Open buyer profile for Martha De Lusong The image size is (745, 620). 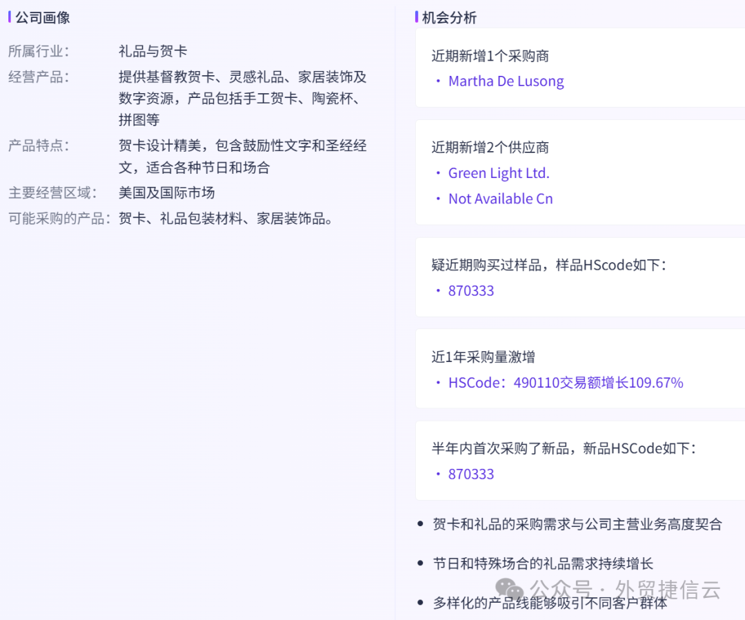506,81
